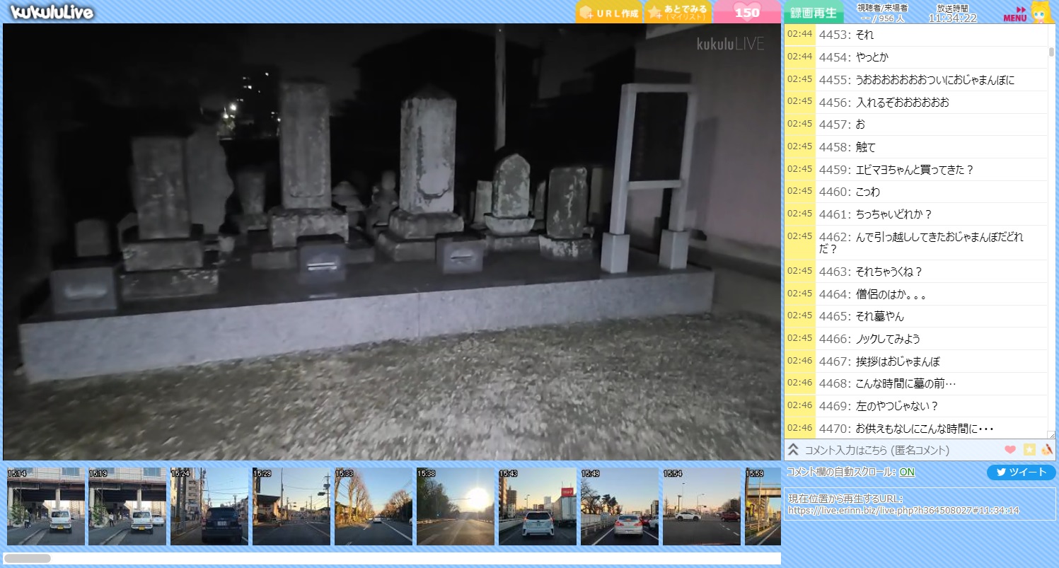The width and height of the screenshot is (1059, 568).
Task: Open the 15:38 sunset thumbnail
Action: tap(455, 506)
